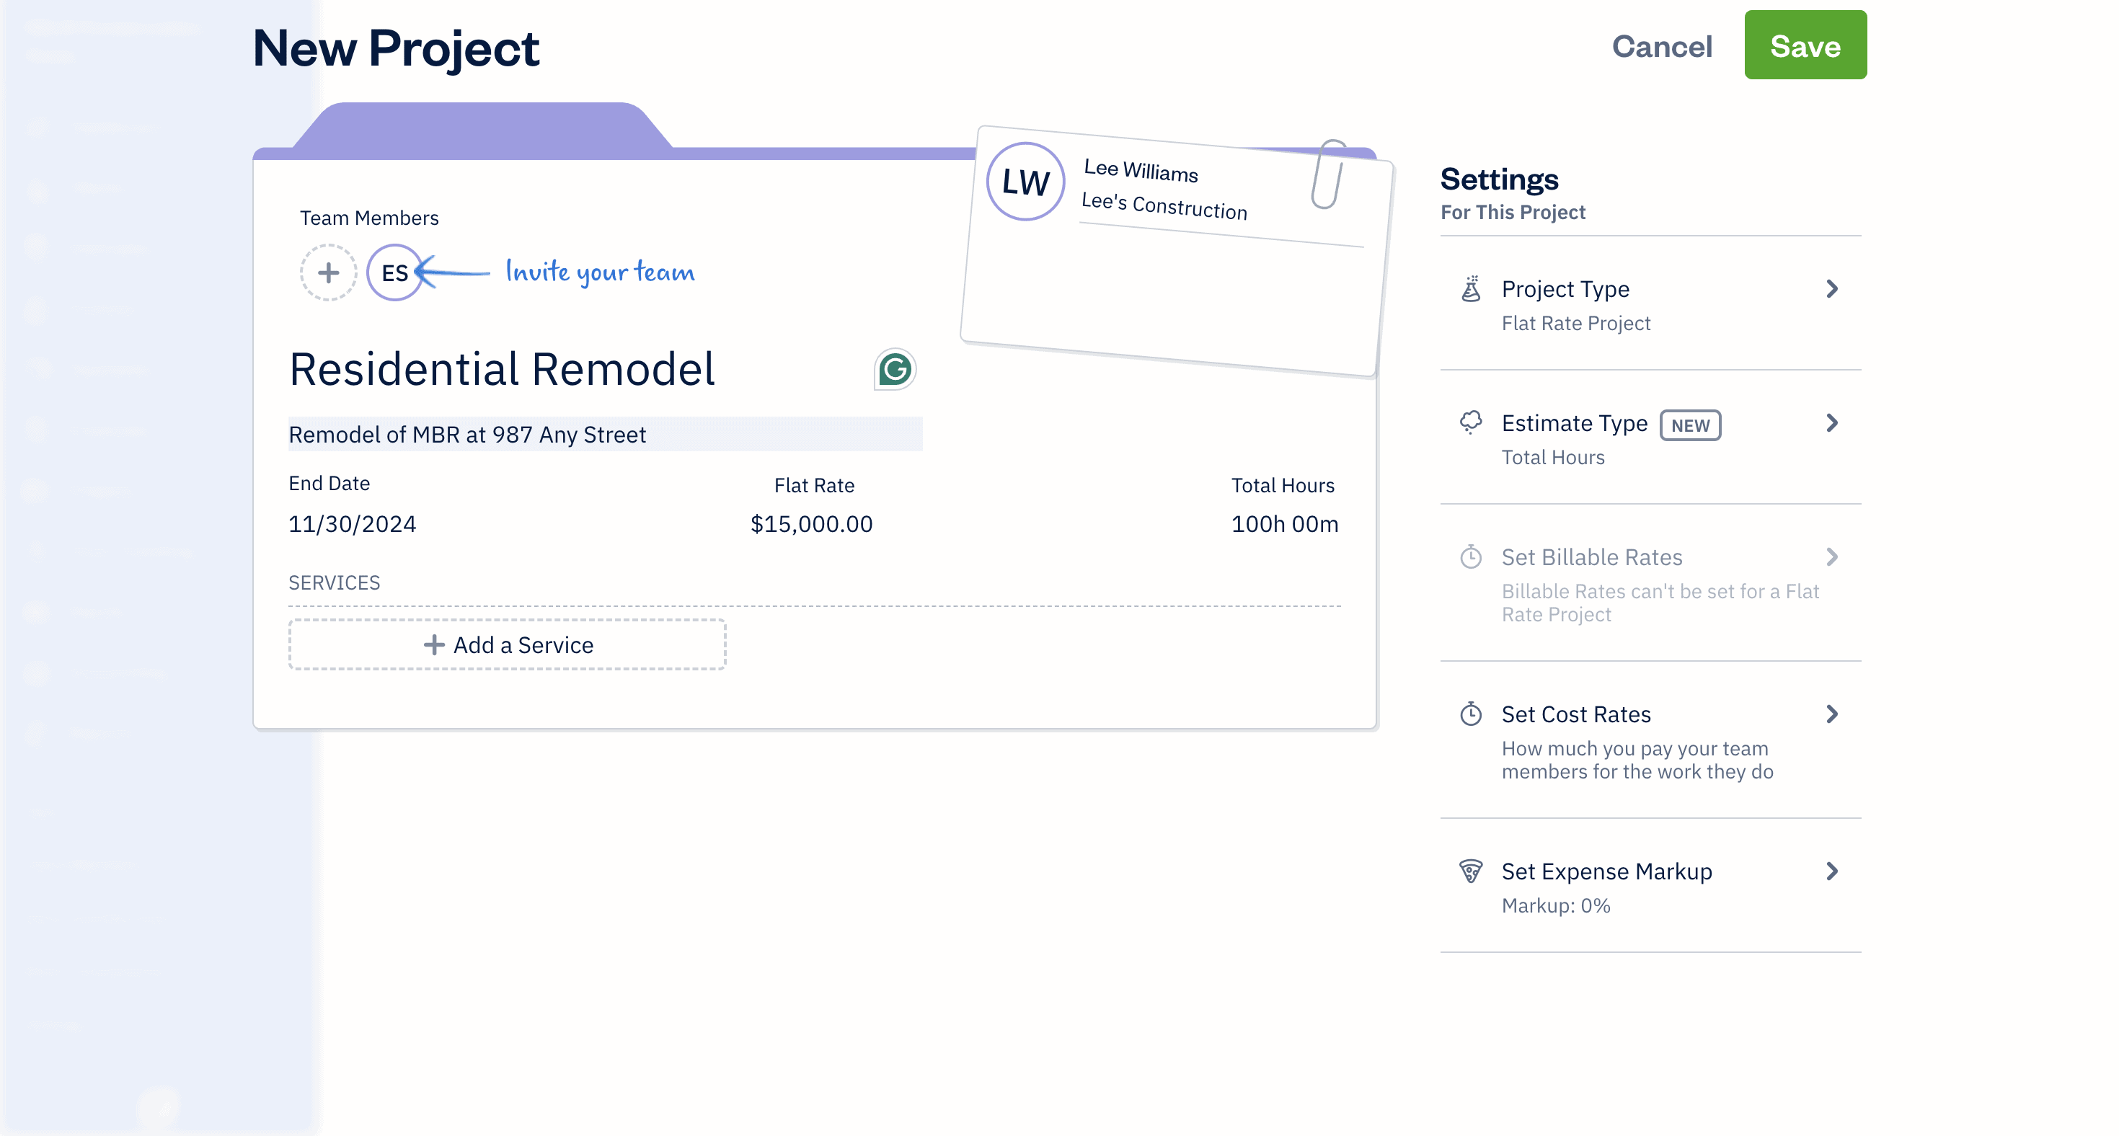Expand Set Cost Rates chevron
The height and width of the screenshot is (1136, 2119).
(1832, 714)
